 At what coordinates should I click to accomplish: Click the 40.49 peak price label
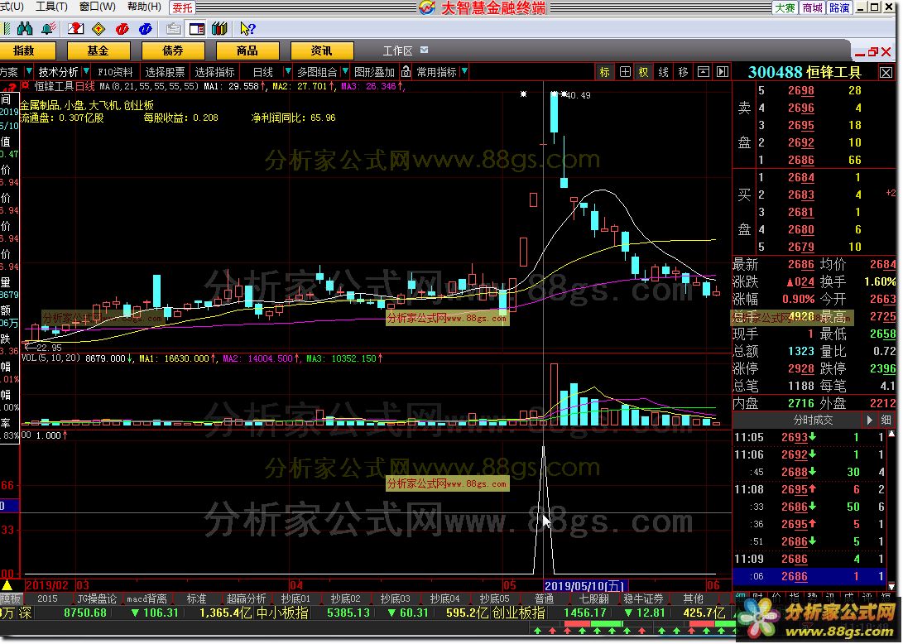coord(579,95)
